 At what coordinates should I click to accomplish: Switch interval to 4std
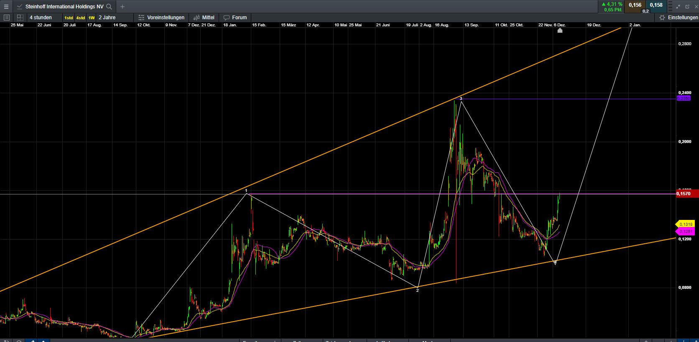tap(80, 18)
